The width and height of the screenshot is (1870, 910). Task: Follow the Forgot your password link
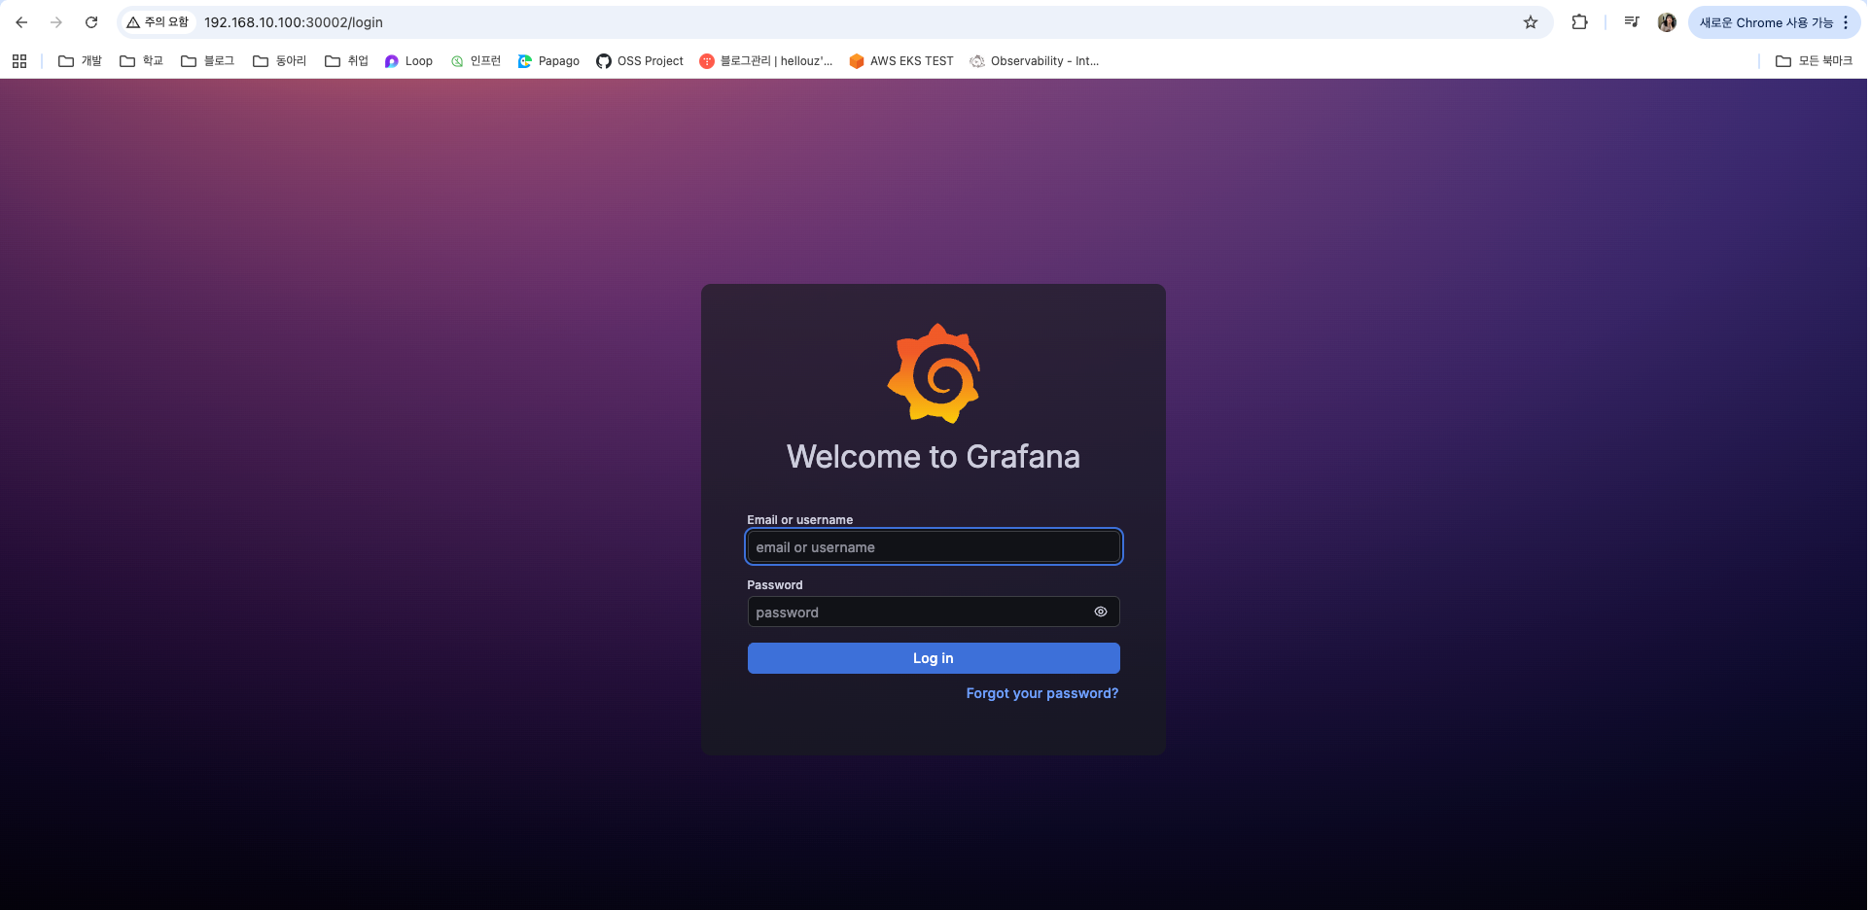point(1042,693)
